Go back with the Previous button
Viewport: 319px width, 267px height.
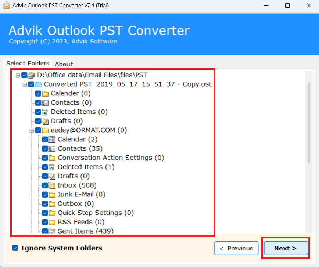[x=236, y=248]
